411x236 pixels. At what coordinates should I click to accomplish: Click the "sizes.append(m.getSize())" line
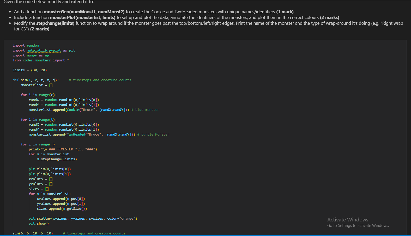click(62, 209)
